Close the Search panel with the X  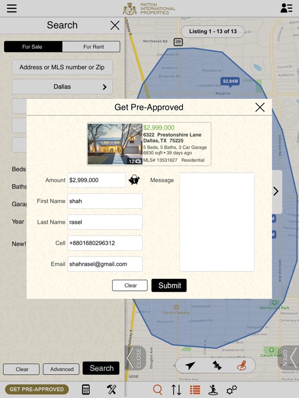115,25
